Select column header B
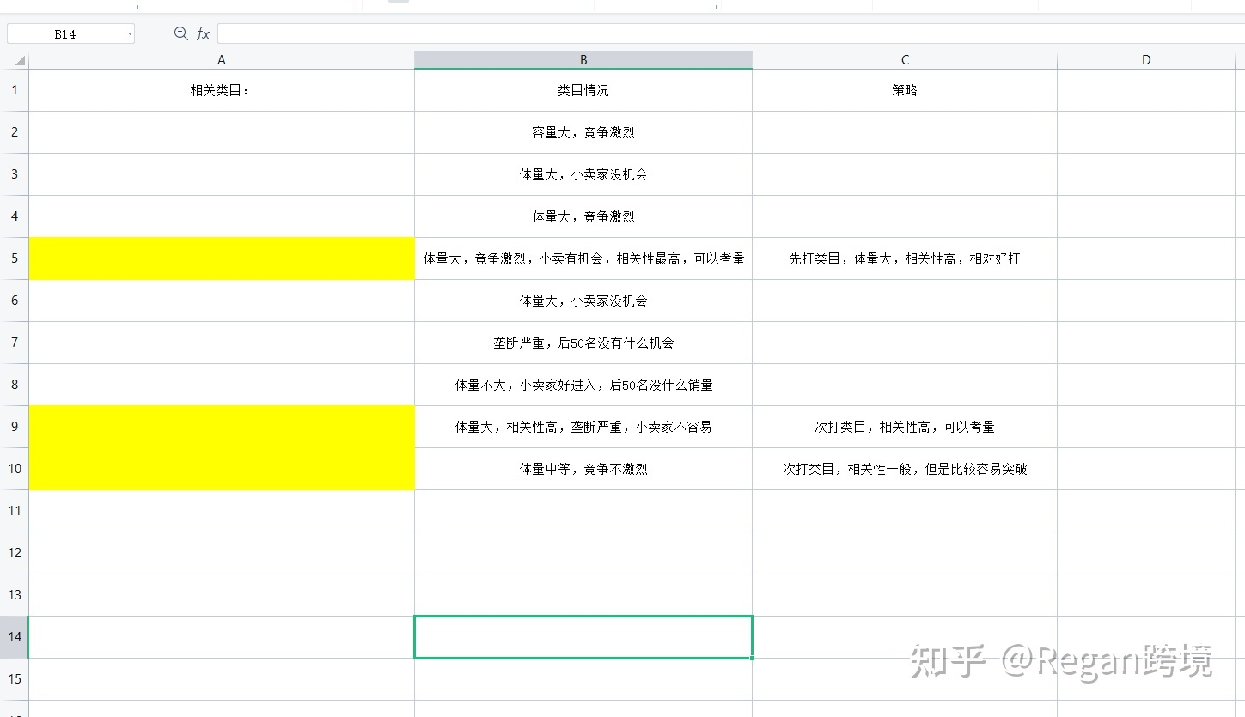The width and height of the screenshot is (1245, 717). click(x=583, y=59)
